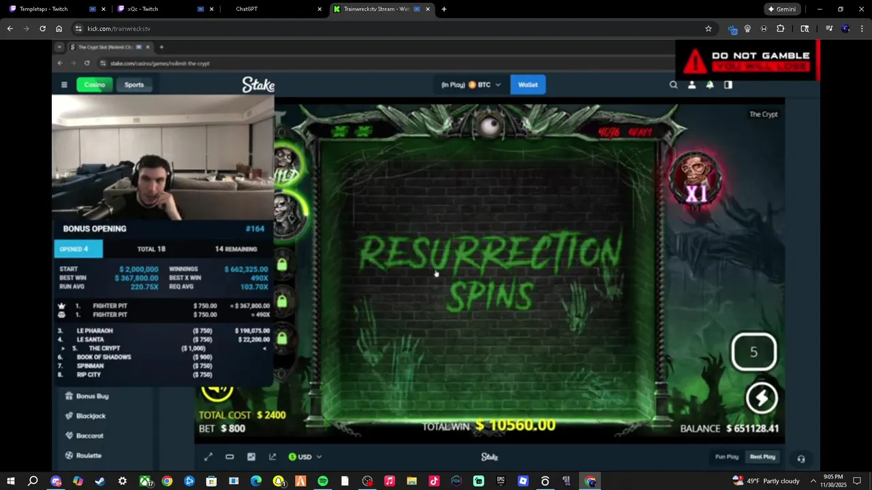Open Windows Start menu
This screenshot has height=490, width=872.
point(11,481)
